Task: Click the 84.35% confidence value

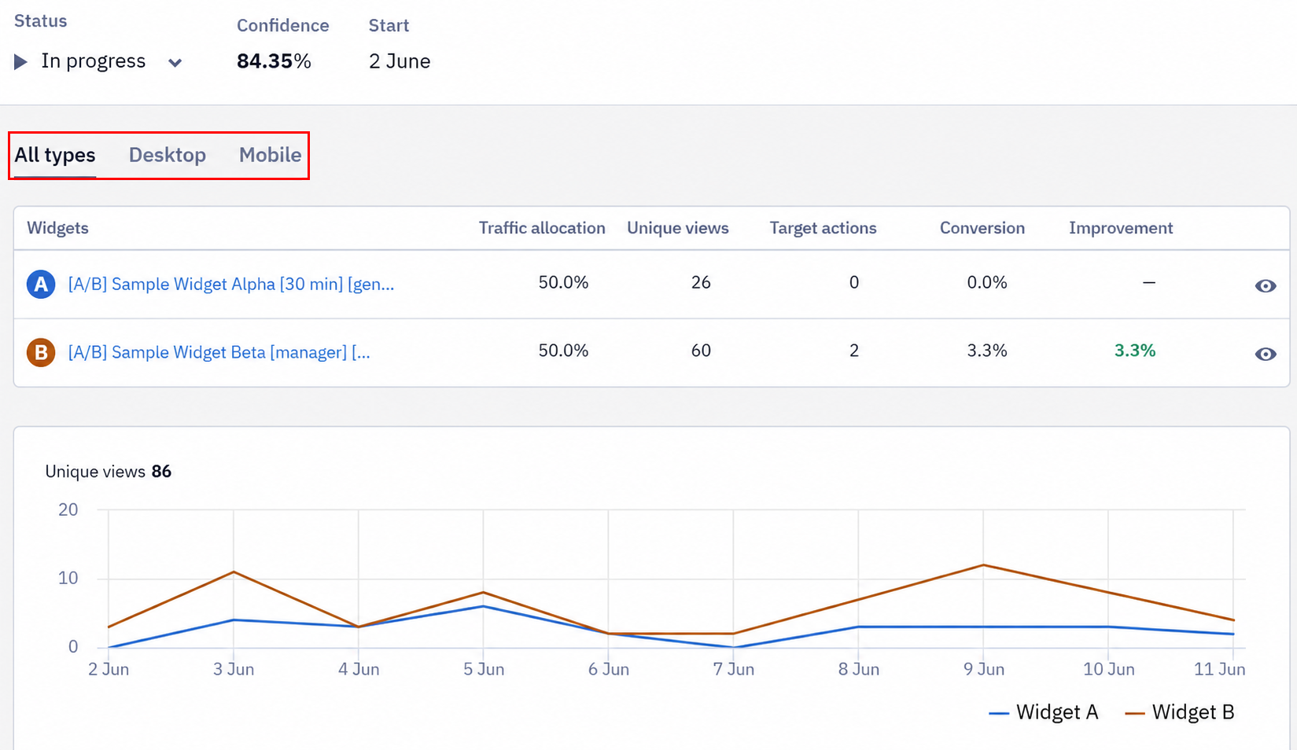Action: [274, 61]
